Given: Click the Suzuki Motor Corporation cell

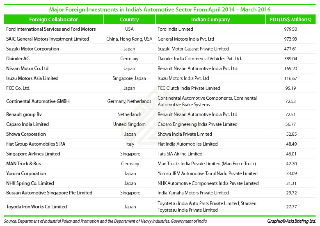Looking at the screenshot, I should [33, 49].
